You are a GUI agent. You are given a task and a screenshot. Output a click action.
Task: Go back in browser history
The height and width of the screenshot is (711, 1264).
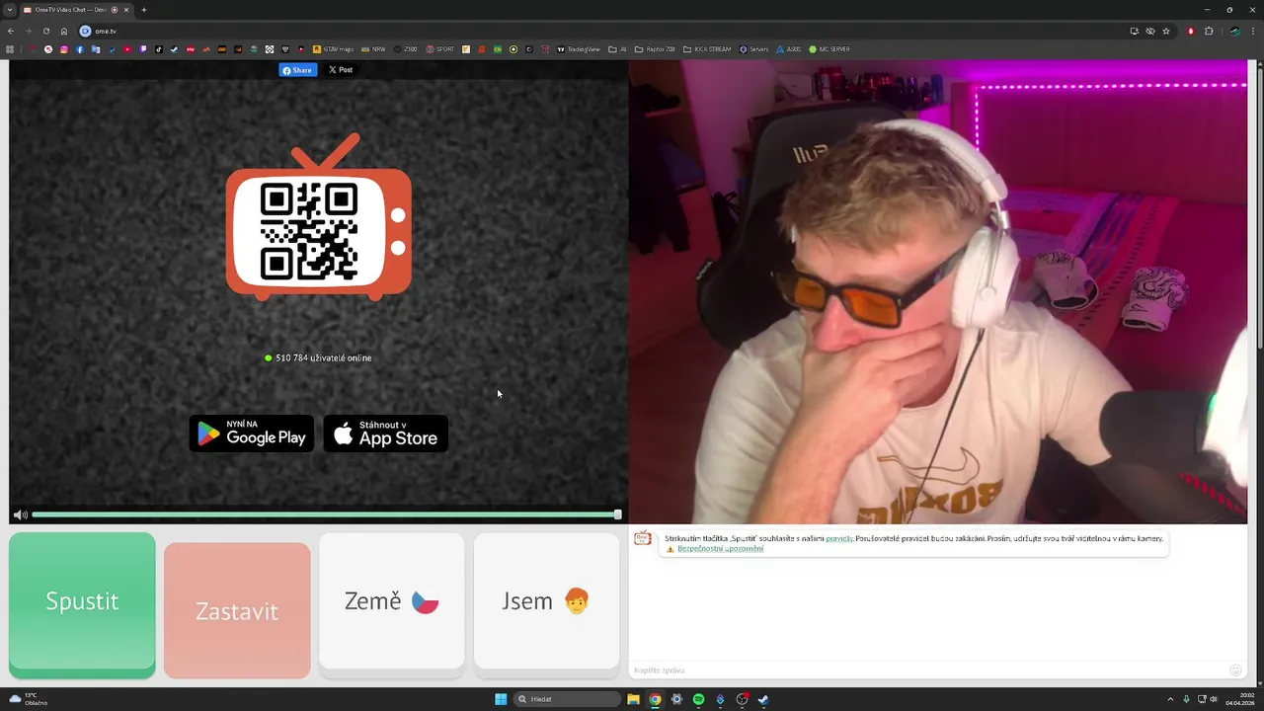tap(11, 31)
